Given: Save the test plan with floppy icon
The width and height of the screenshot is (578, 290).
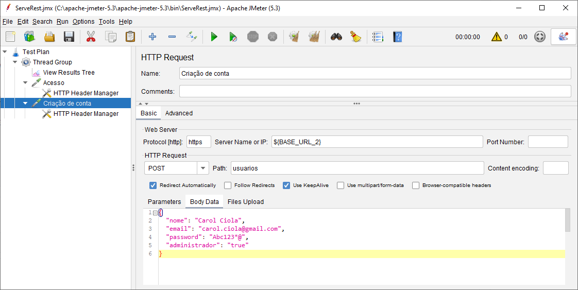Looking at the screenshot, I should 69,37.
